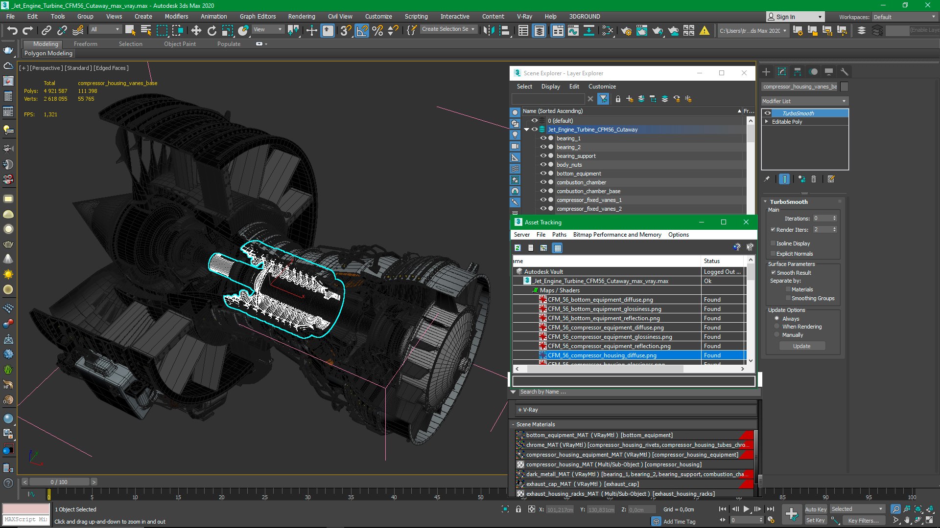
Task: Click Play Animation button
Action: pos(746,509)
